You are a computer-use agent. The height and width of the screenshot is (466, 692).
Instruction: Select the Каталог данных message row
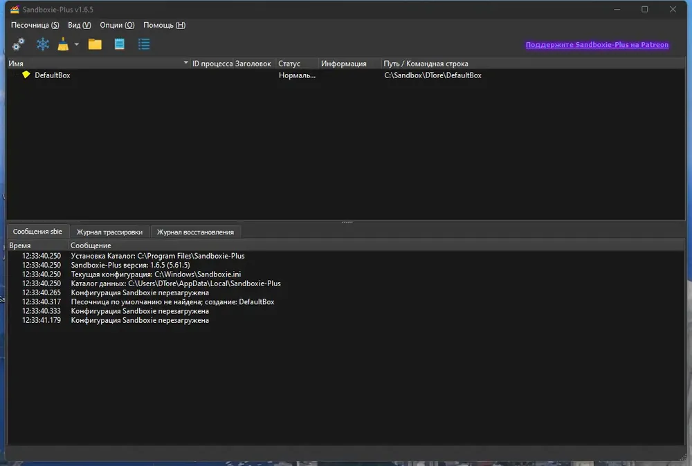[x=346, y=283]
